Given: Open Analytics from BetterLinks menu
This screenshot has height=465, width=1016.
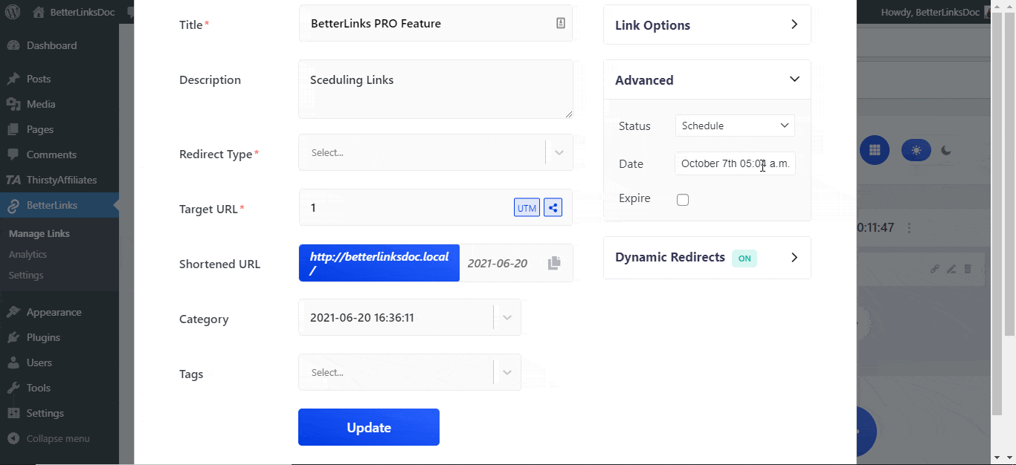Looking at the screenshot, I should pyautogui.click(x=28, y=254).
